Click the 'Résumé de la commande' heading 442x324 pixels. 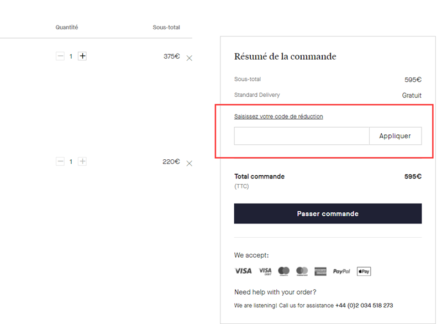[285, 56]
